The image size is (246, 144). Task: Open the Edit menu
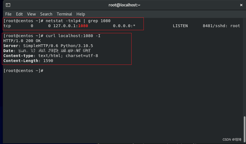19,14
